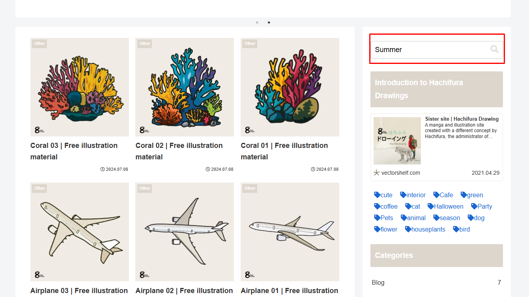
Task: Open the Airplane 03 illustration thumbnail
Action: point(80,232)
